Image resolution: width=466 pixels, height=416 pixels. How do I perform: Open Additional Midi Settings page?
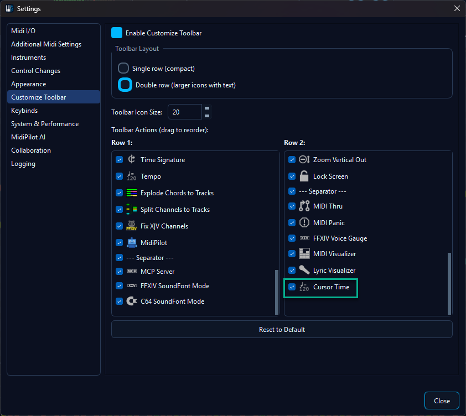(x=54, y=44)
